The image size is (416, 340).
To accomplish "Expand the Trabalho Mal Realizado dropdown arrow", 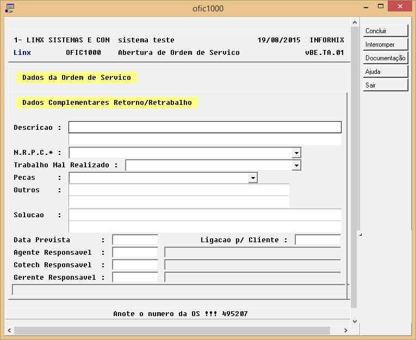I will (x=296, y=165).
